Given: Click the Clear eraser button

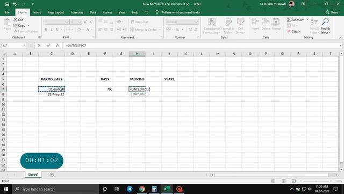Looking at the screenshot, I should pyautogui.click(x=293, y=31).
